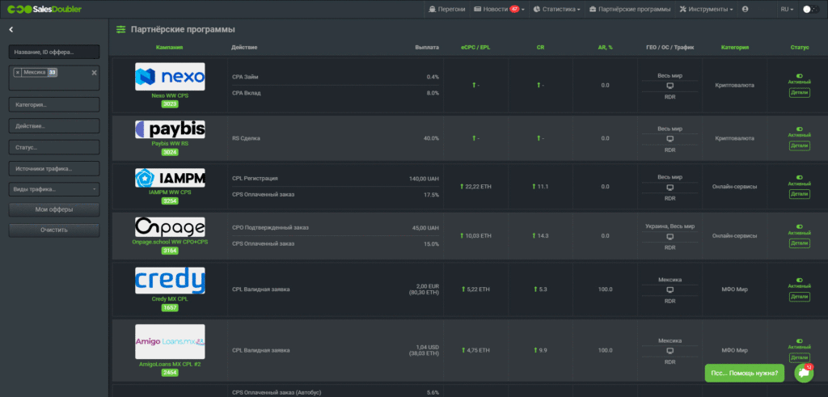This screenshot has width=828, height=397.
Task: Open the RU language dropdown
Action: [x=786, y=9]
